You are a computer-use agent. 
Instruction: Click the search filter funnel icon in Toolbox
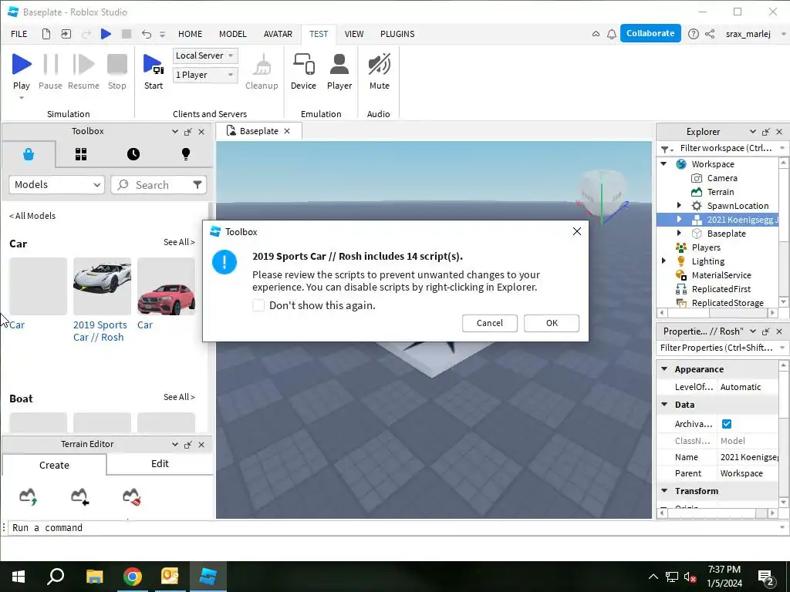coord(197,185)
